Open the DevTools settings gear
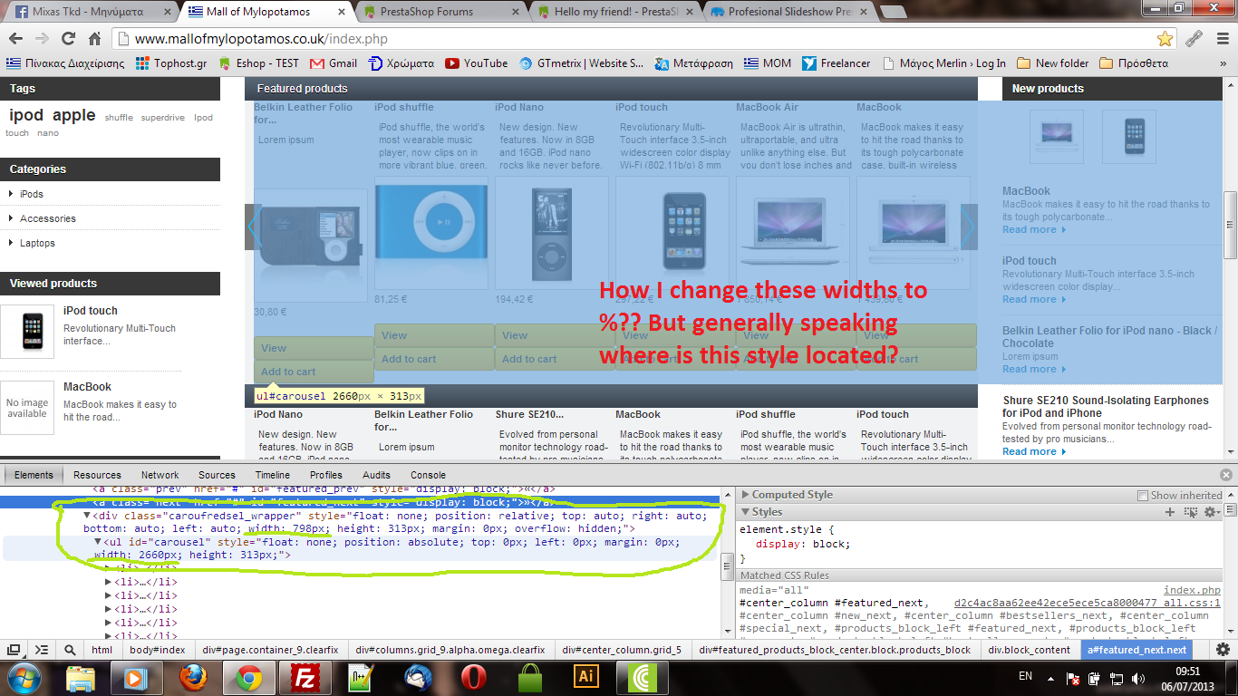Viewport: 1238px width, 696px height. 1223,650
